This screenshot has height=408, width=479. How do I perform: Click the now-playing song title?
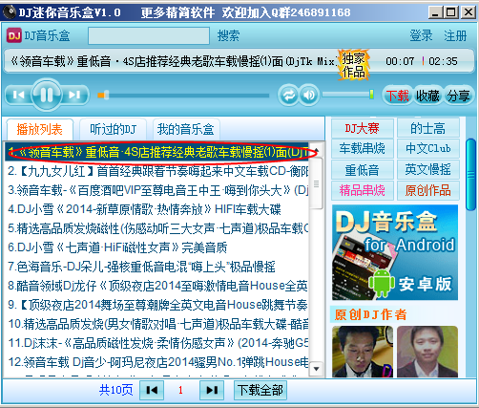(x=174, y=61)
